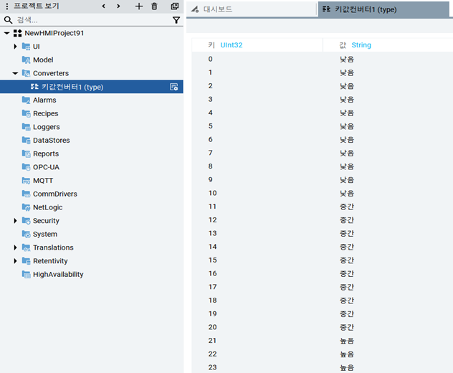
Task: Expand the Retentivity folder arrow
Action: [x=15, y=261]
